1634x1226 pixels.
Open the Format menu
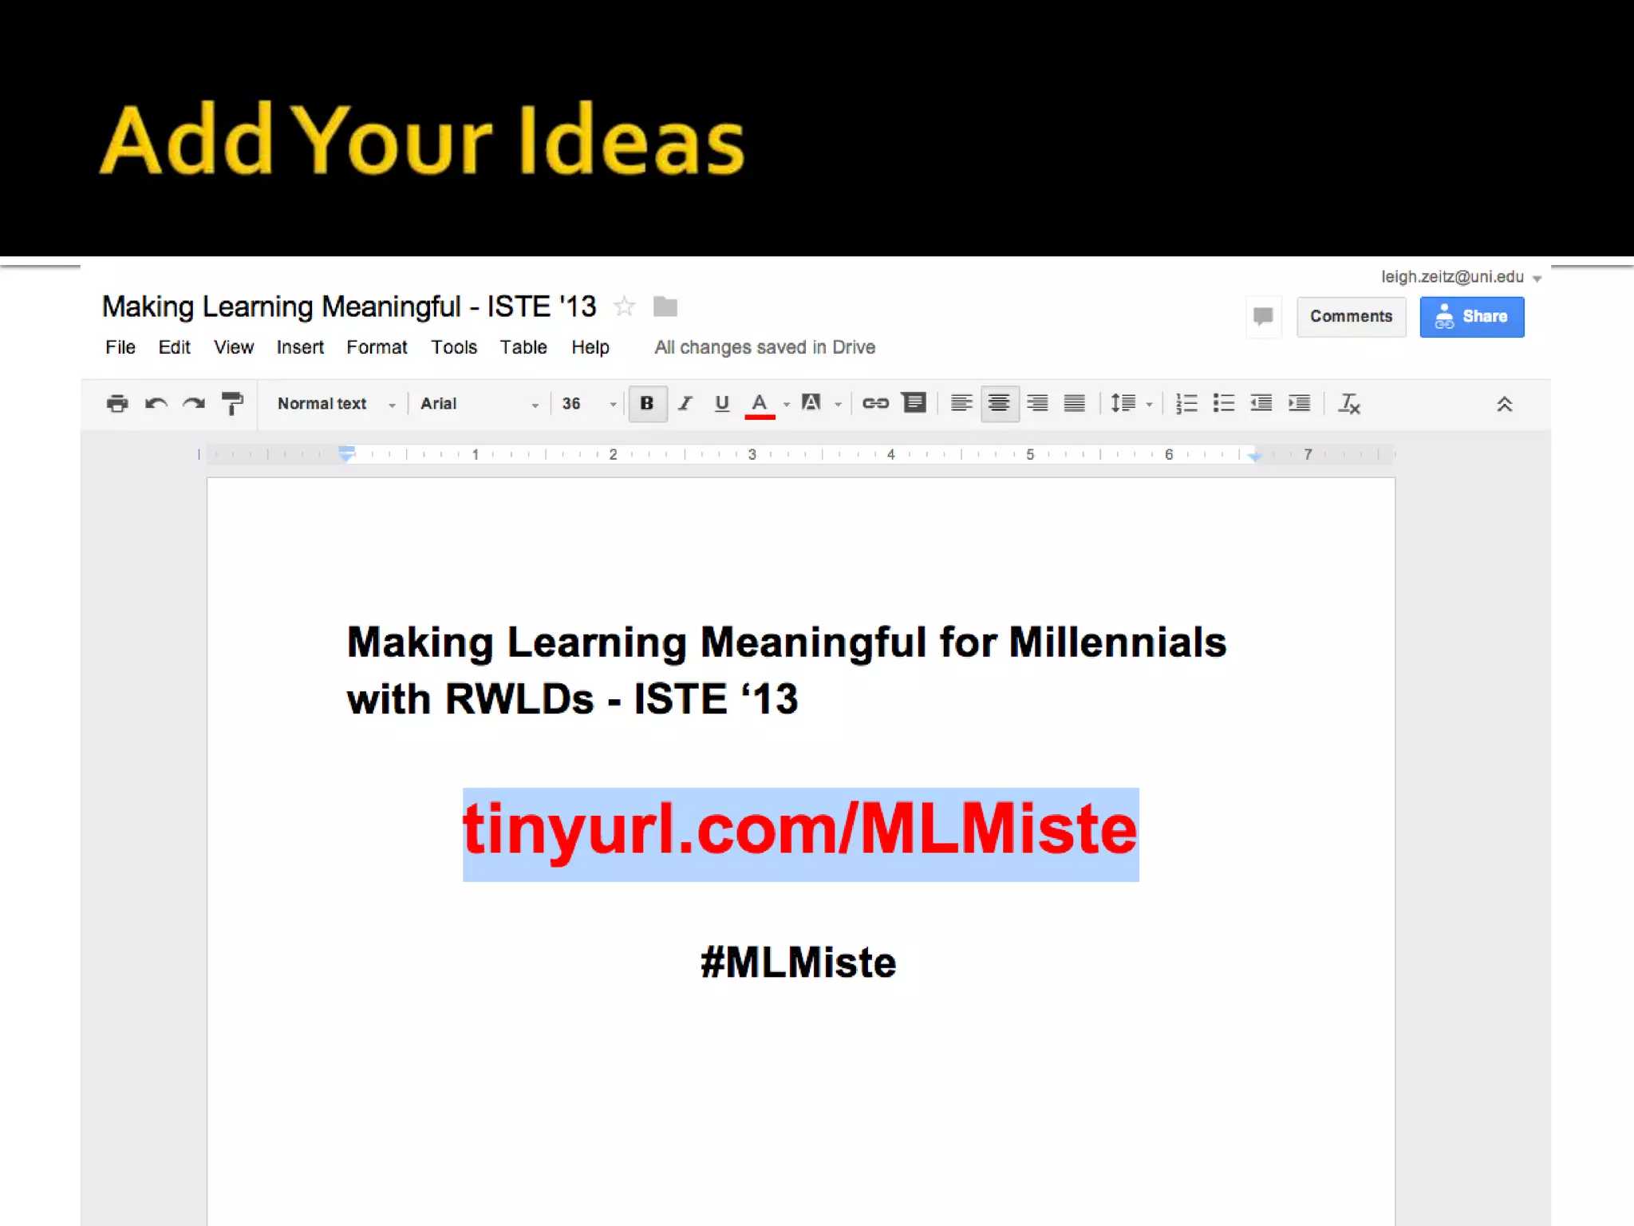377,348
